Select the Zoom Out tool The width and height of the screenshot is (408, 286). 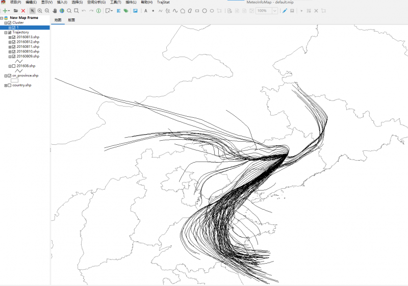coord(47,11)
